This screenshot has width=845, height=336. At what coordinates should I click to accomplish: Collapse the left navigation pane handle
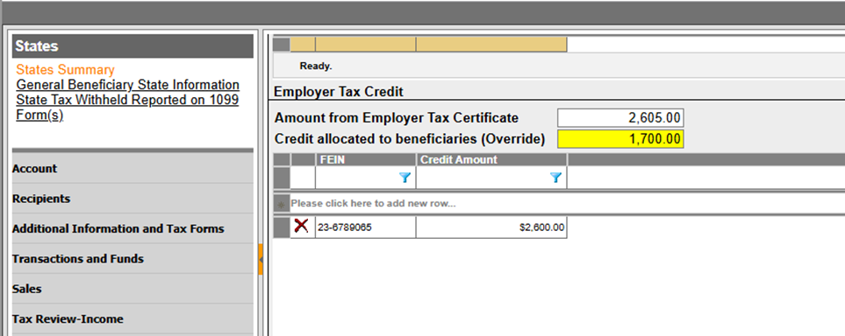pos(261,259)
